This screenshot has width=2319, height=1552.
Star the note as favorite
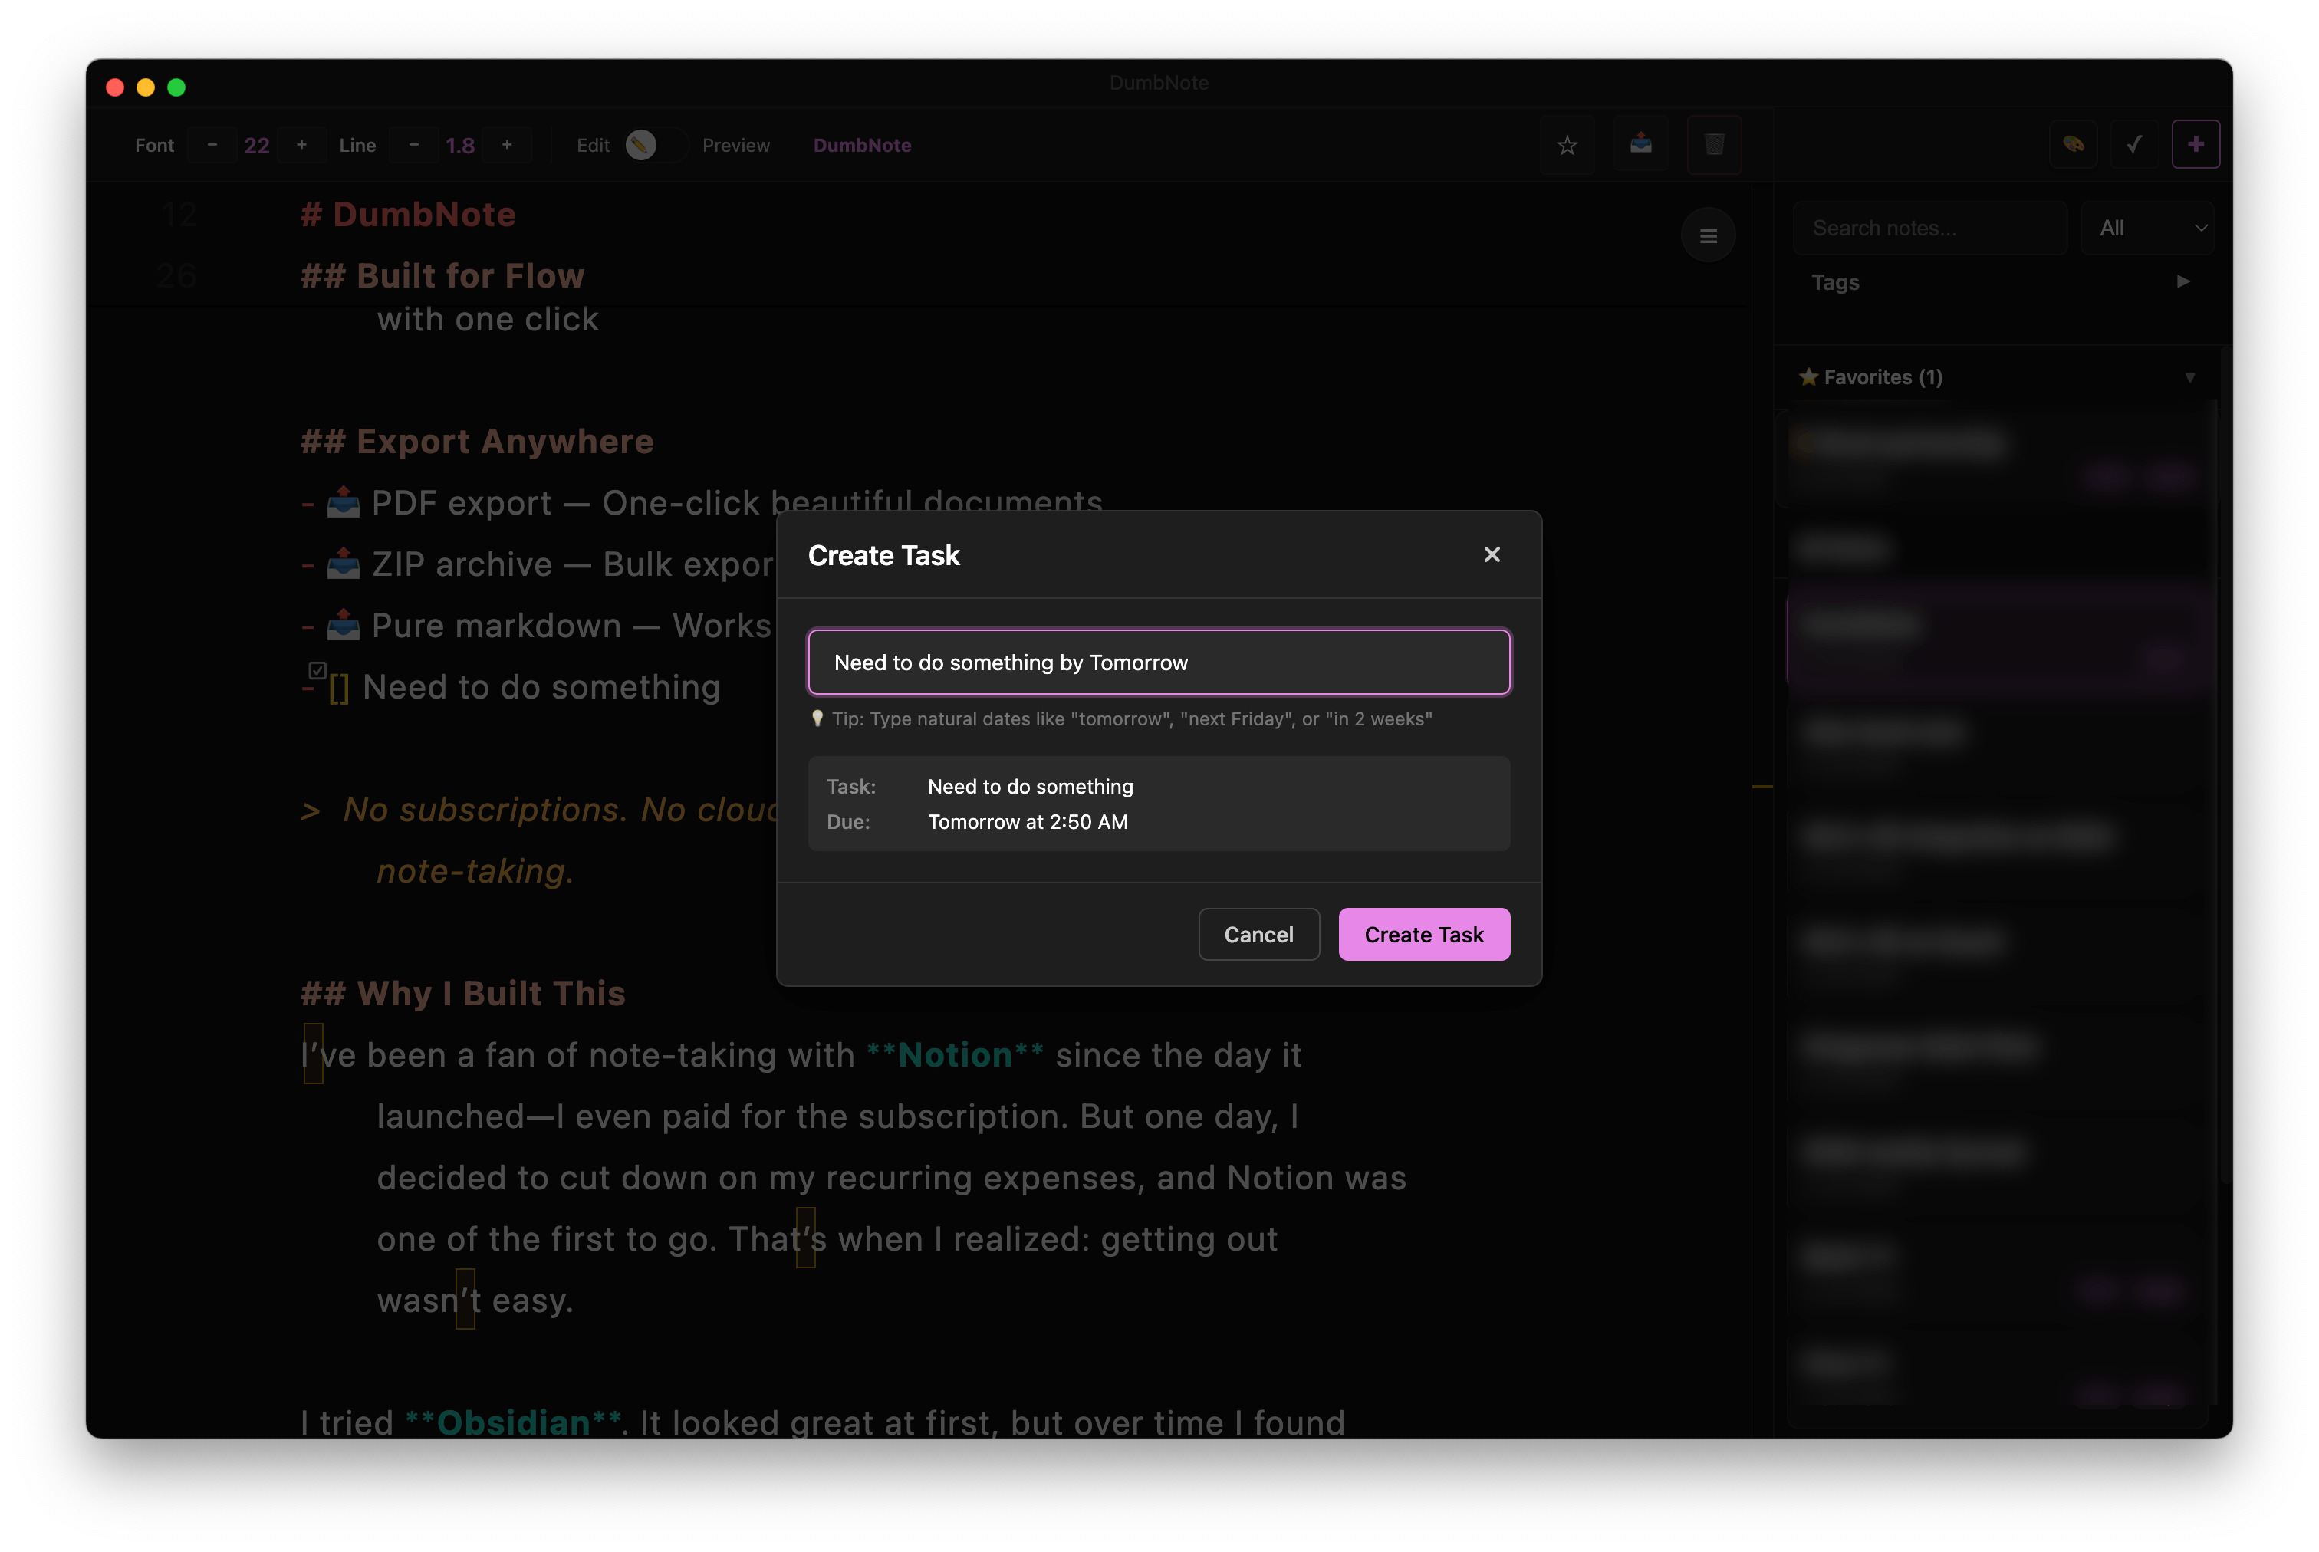(x=1567, y=146)
